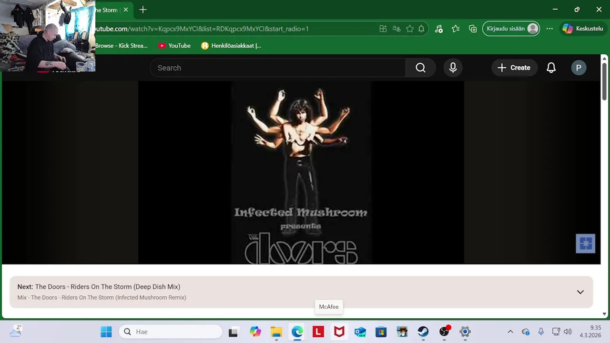Click Kirjaudu sisään sign-in button
610x343 pixels.
coord(511,29)
